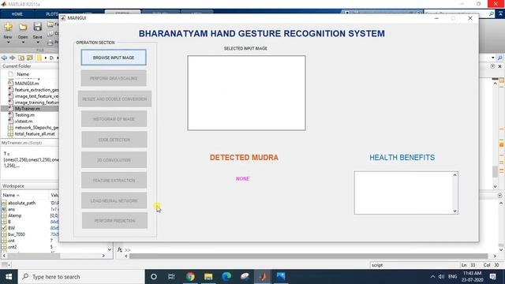Open the dropdown arrow below Save

tap(37, 42)
